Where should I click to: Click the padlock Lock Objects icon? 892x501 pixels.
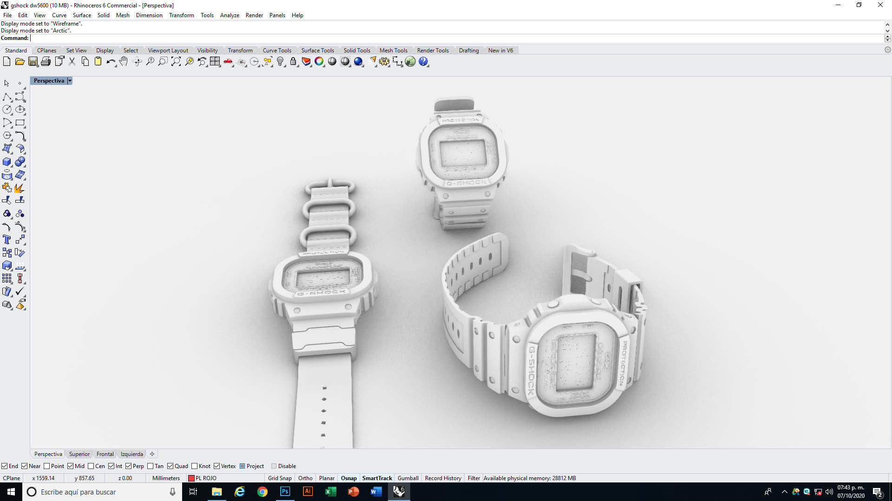click(293, 62)
